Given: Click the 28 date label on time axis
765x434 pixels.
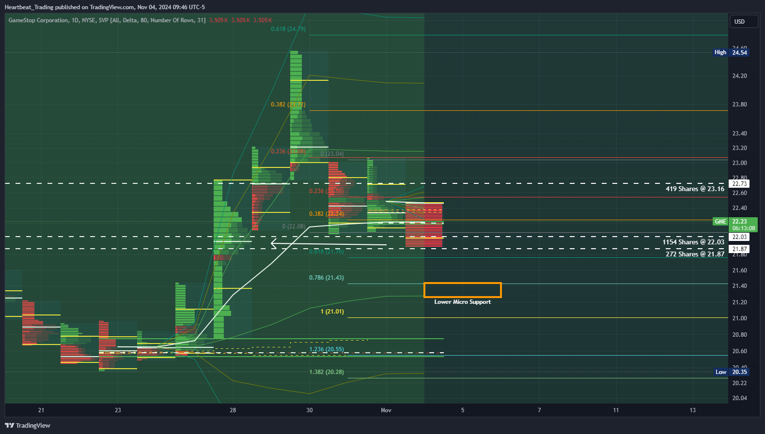Looking at the screenshot, I should pyautogui.click(x=233, y=410).
